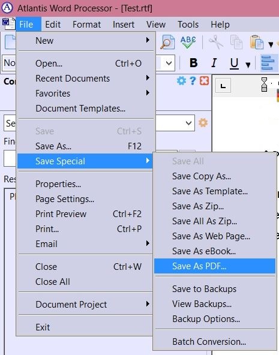This screenshot has width=279, height=355.
Task: Open the blue gear panel settings icon
Action: pyautogui.click(x=181, y=80)
